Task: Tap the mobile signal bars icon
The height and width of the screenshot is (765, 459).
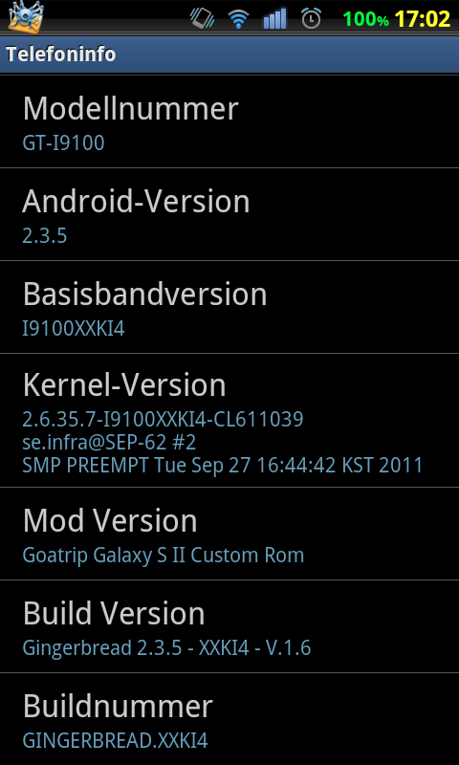Action: click(x=275, y=19)
